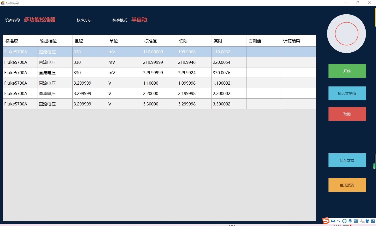376x226 pixels.
Task: Click the 输出档位 column header
Action: click(55, 41)
